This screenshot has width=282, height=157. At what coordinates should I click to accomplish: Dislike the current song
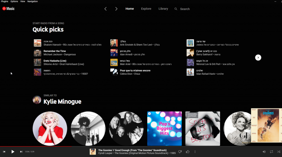(180, 152)
